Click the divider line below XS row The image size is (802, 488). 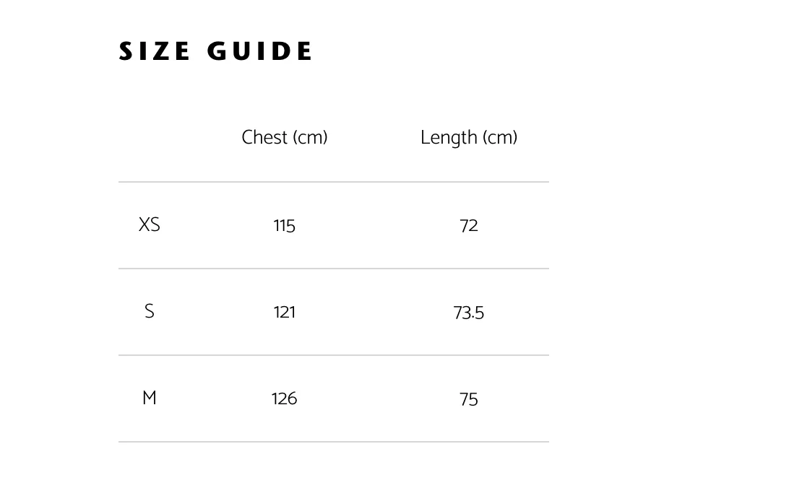334,269
